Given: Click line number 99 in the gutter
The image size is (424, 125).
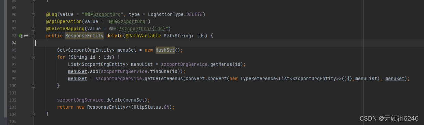Looking at the screenshot, I should [14, 78].
